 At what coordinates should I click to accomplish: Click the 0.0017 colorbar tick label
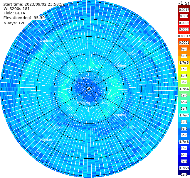coord(184,10)
